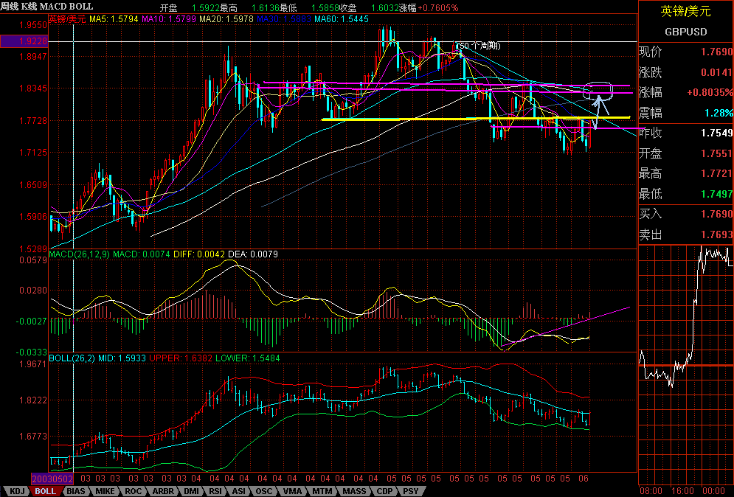Click the MA10: 1.5799 legend label
734x497 pixels.
[x=169, y=19]
